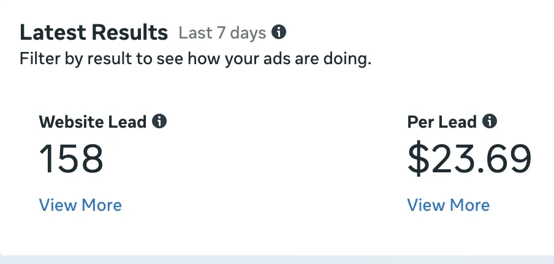Click info icon next to Last 7 days

point(279,32)
